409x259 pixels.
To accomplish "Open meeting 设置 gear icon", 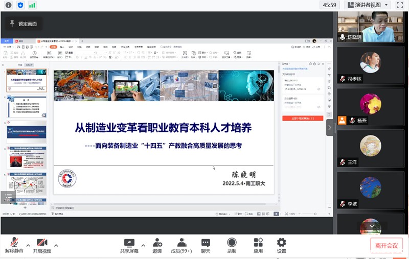I will (281, 242).
